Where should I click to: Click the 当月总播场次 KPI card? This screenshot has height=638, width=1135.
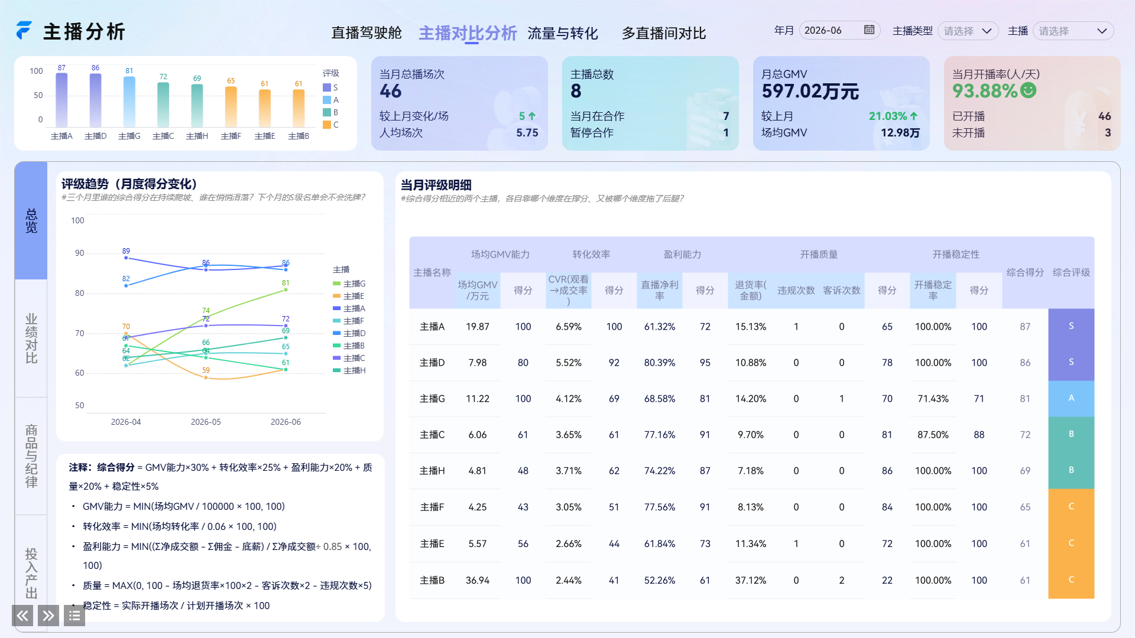(459, 103)
